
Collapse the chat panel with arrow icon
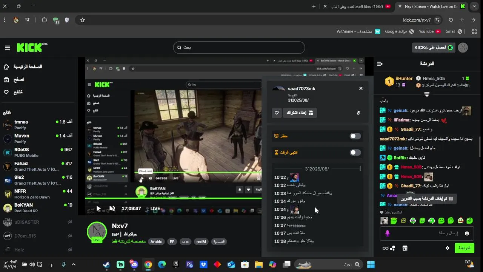(380, 64)
